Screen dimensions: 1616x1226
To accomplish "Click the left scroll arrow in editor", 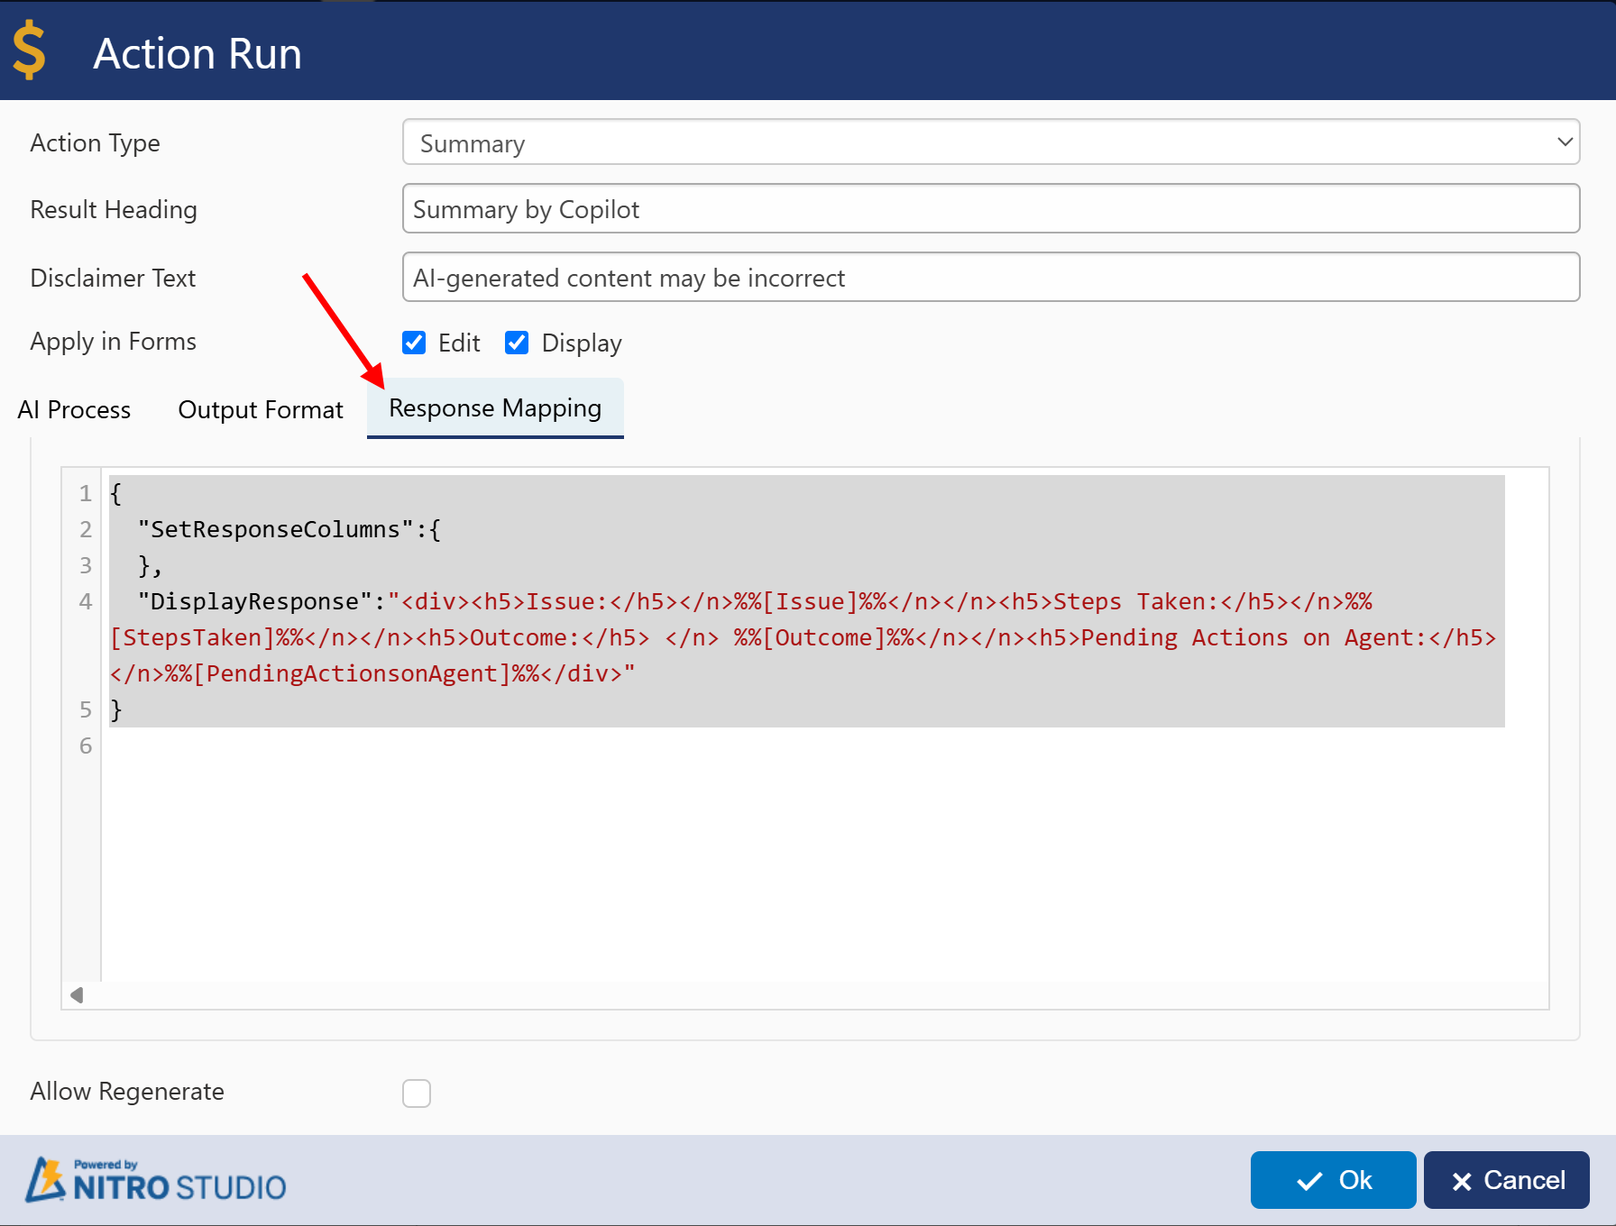I will coord(77,995).
